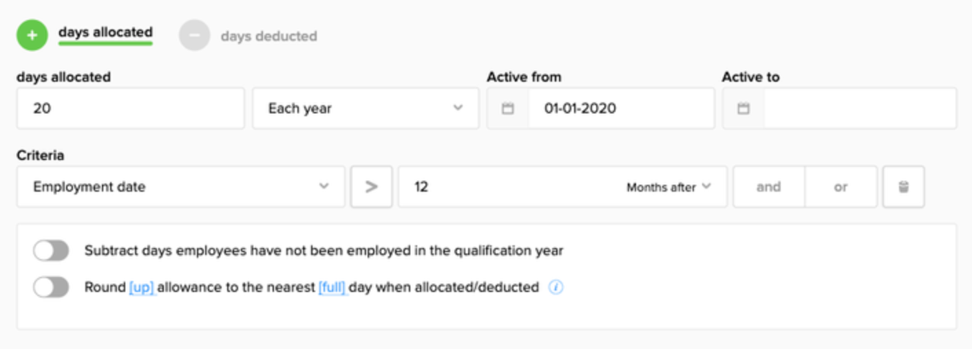Toggle subtract days not employed switch
972x349 pixels.
point(51,251)
